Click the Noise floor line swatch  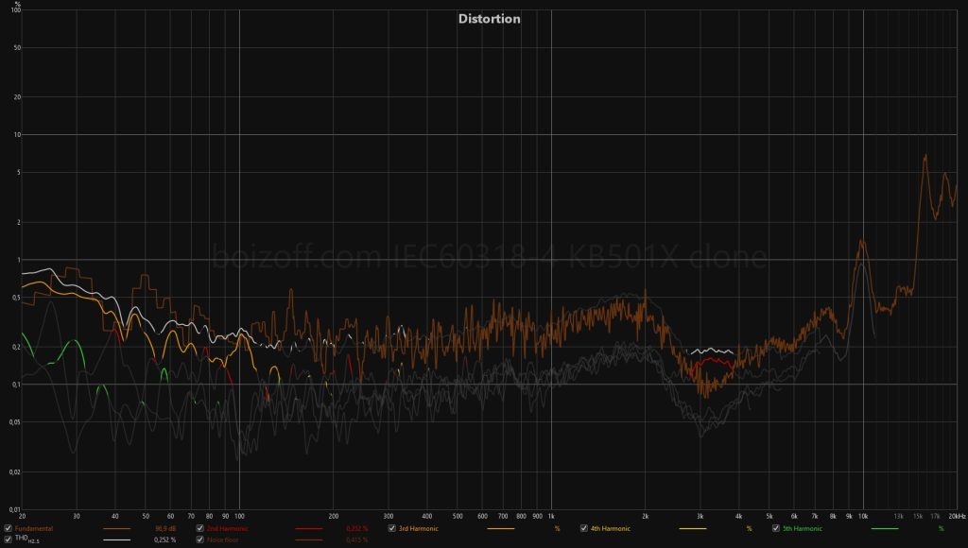309,540
